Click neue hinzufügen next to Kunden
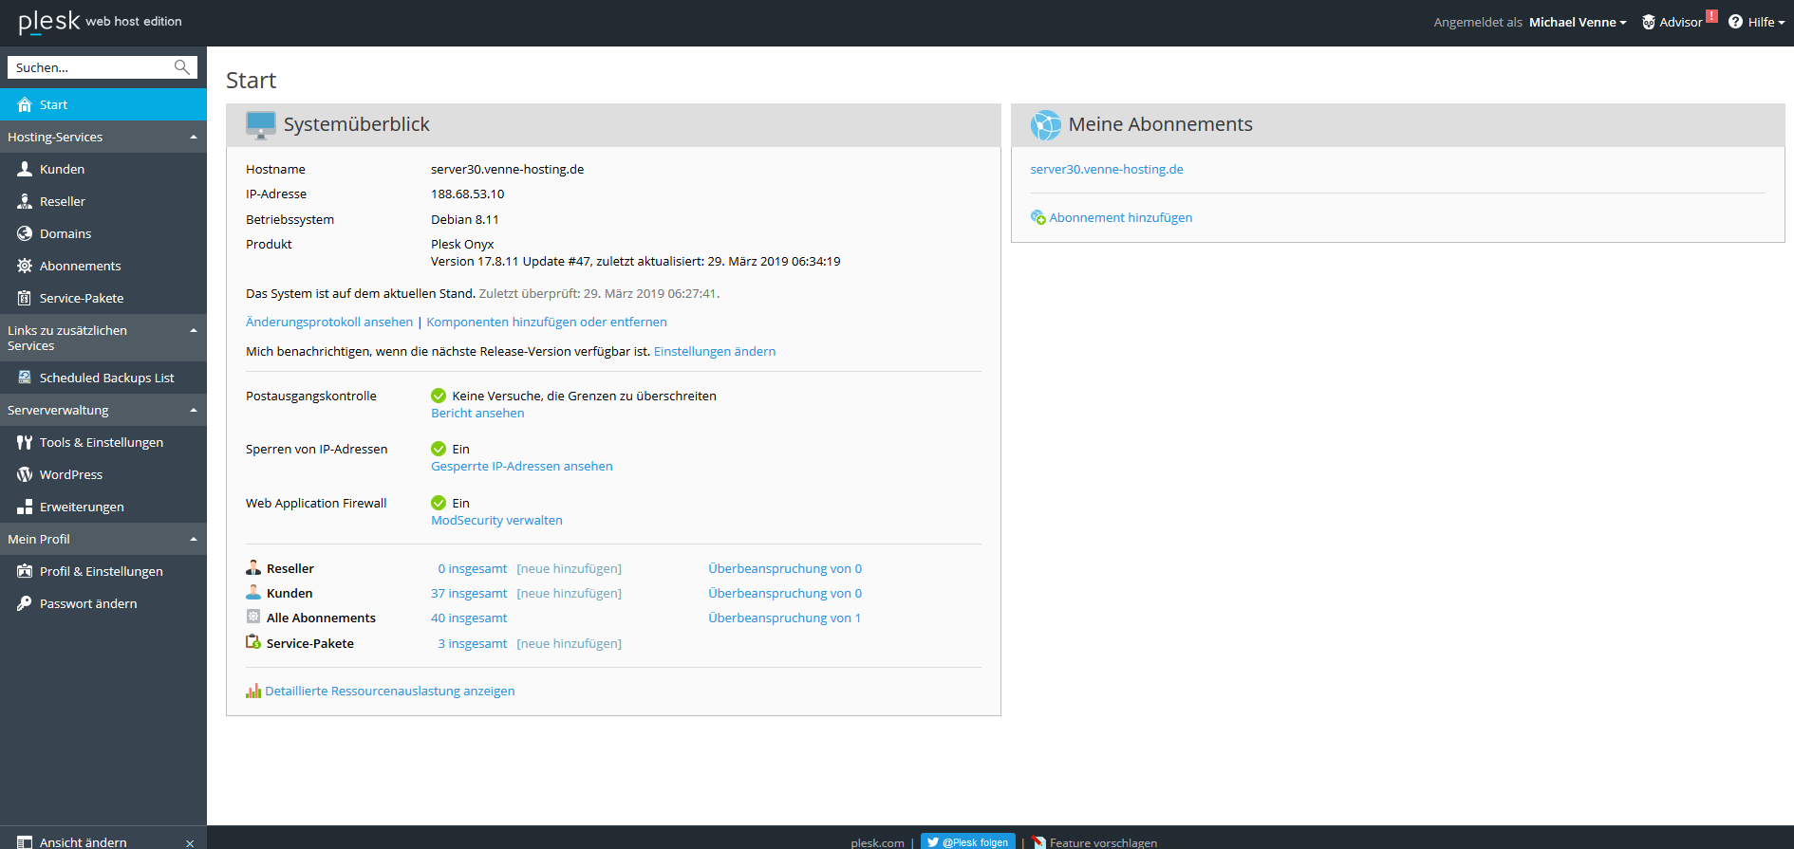1794x849 pixels. (x=570, y=593)
